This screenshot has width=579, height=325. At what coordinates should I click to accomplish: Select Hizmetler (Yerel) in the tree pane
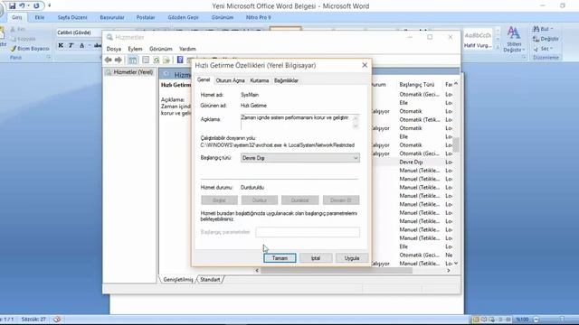[129, 72]
